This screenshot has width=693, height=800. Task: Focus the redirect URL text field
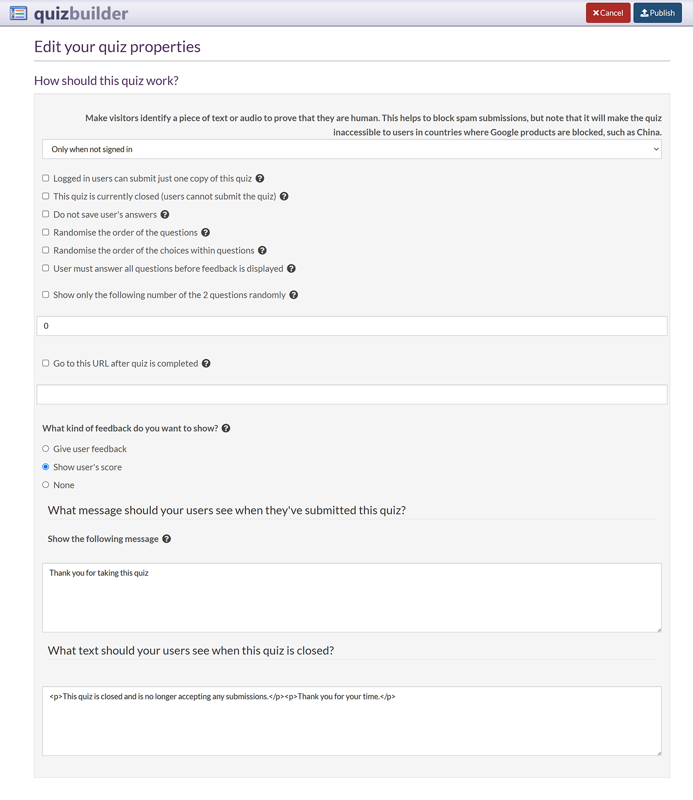point(352,395)
